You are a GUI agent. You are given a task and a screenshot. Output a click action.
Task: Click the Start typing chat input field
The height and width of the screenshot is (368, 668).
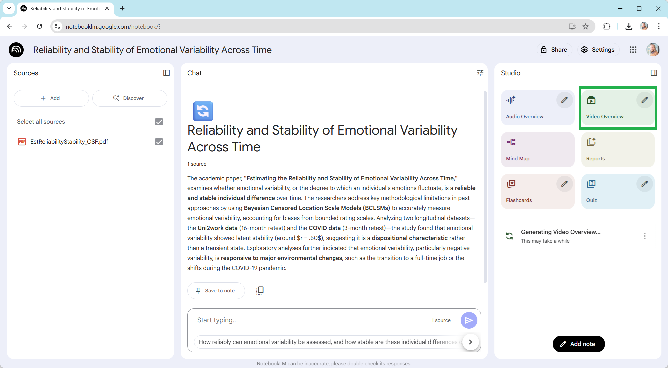tap(310, 320)
